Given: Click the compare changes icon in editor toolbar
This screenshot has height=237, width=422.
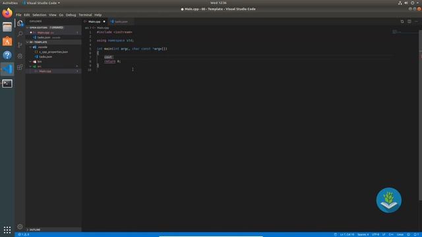Looking at the screenshot, I should tap(402, 22).
